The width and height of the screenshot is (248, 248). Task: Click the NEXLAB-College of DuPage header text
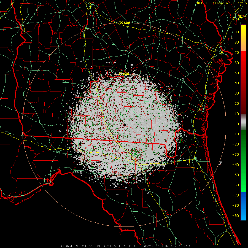pyautogui.click(x=221, y=3)
